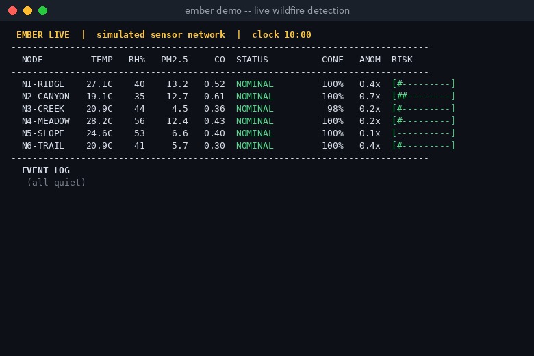Click the '(all quiet)' log entry
The height and width of the screenshot is (356, 534).
[56, 183]
